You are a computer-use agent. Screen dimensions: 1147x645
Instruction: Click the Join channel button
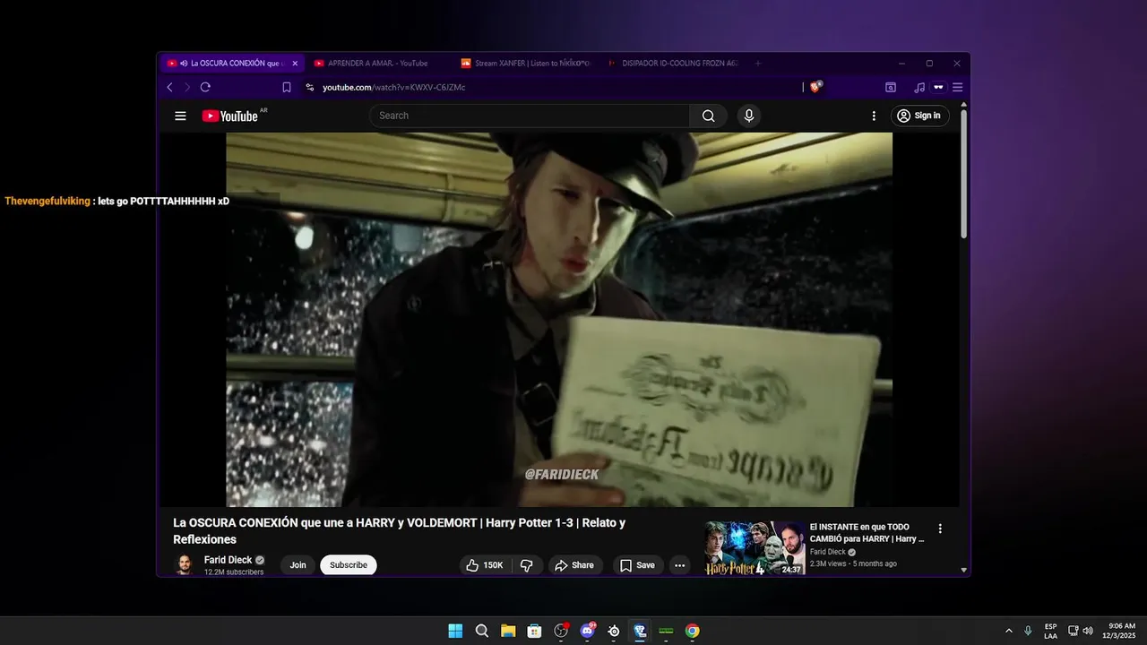(x=298, y=565)
